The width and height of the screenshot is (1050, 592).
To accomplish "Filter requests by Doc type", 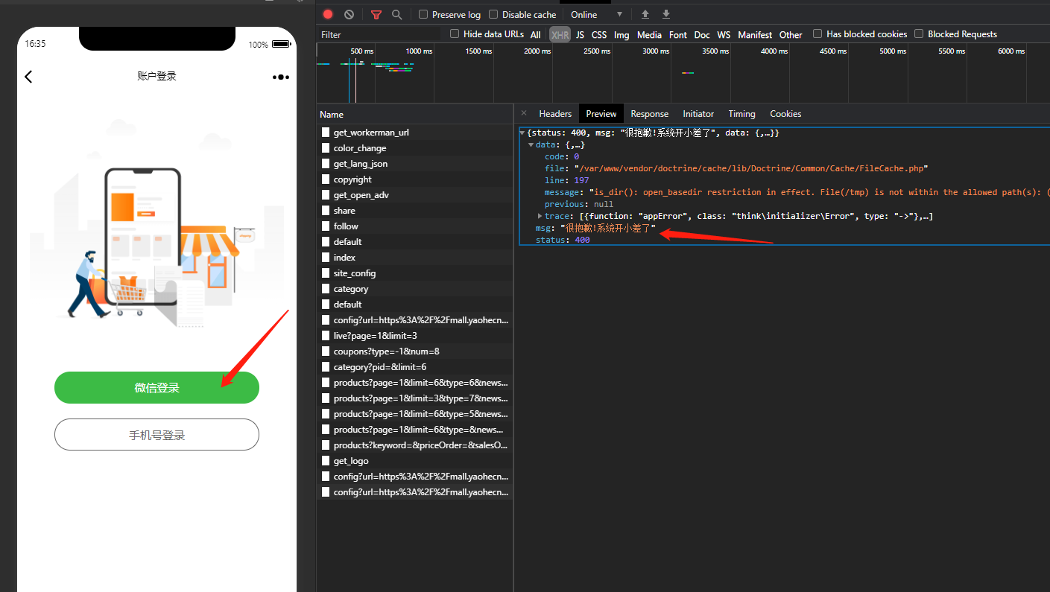I will 702,34.
